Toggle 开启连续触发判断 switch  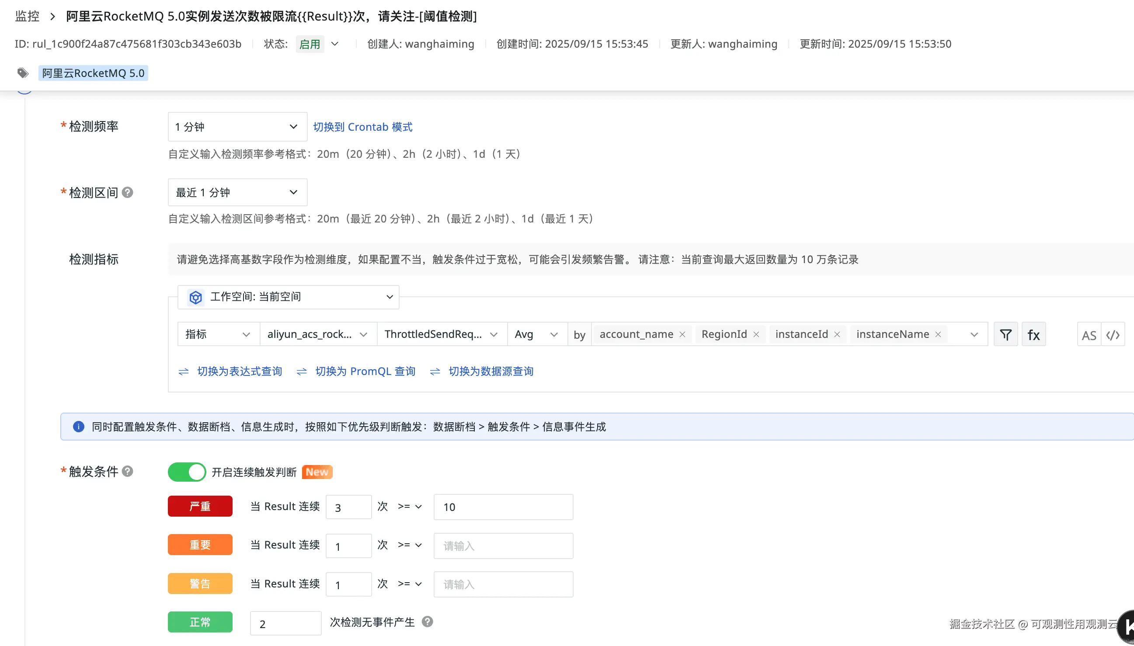point(187,472)
